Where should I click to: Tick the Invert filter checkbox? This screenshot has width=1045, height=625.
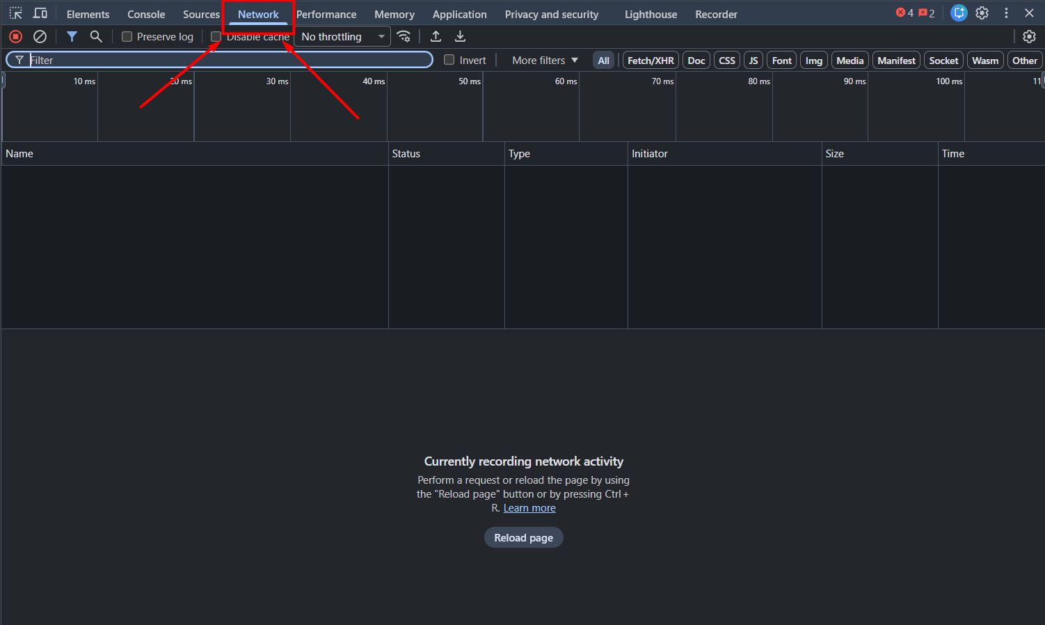click(449, 61)
